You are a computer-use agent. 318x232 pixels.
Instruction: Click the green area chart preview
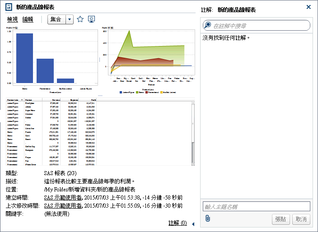[x=148, y=60]
